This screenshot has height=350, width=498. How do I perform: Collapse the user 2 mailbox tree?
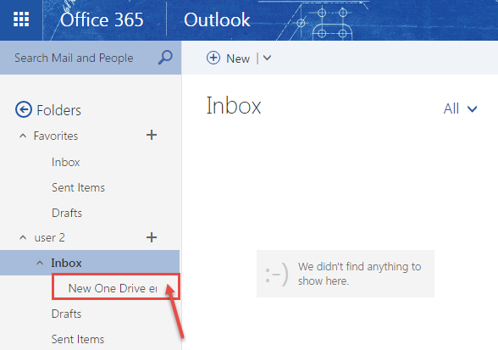[23, 238]
